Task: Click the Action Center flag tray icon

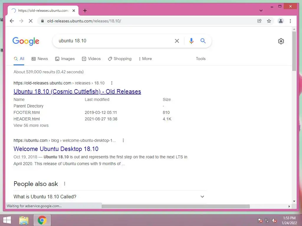Action: coord(260,220)
